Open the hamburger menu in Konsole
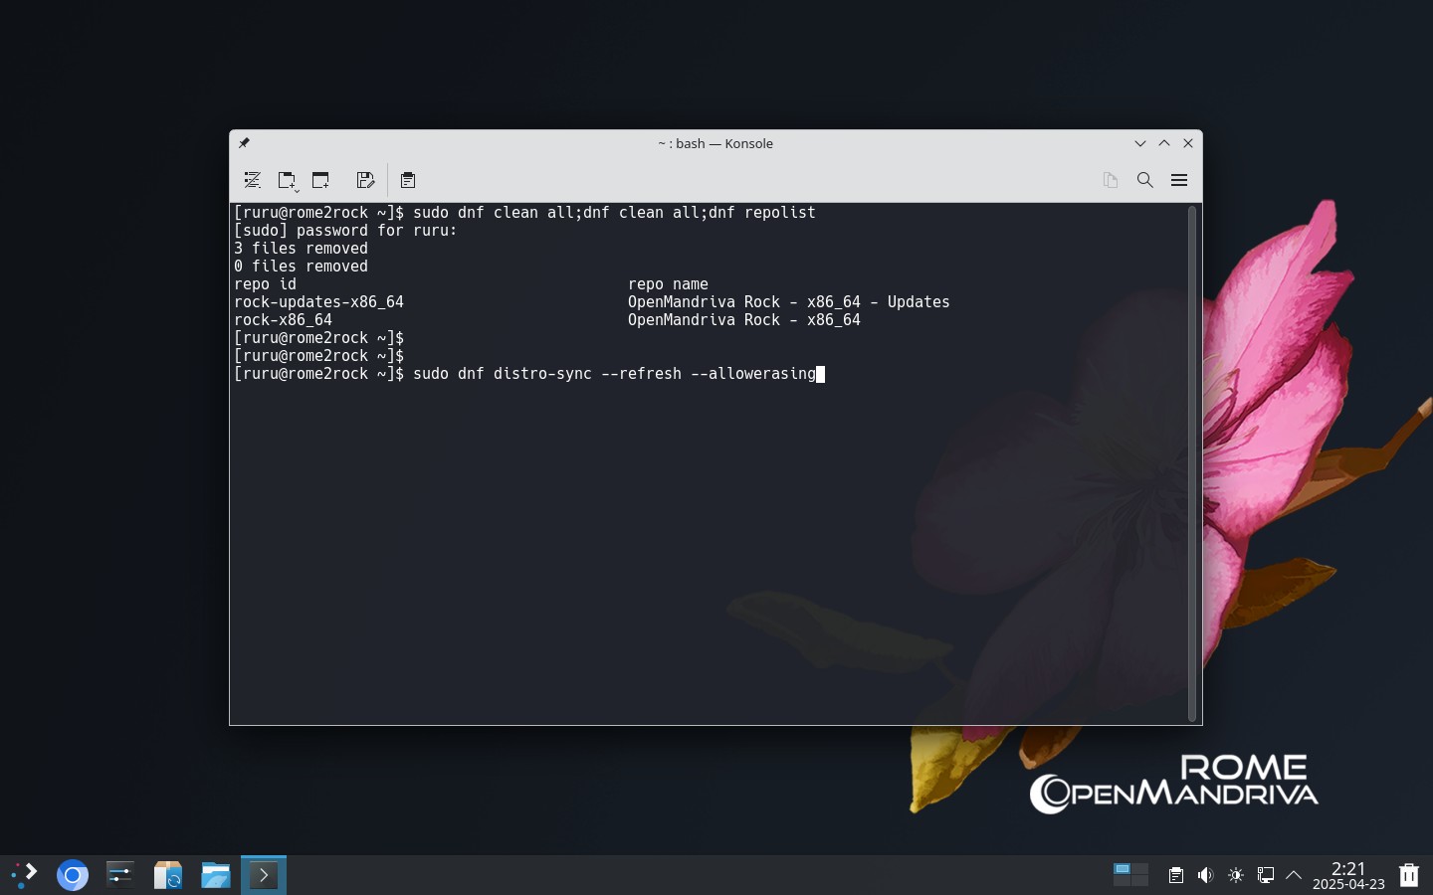 click(1179, 180)
